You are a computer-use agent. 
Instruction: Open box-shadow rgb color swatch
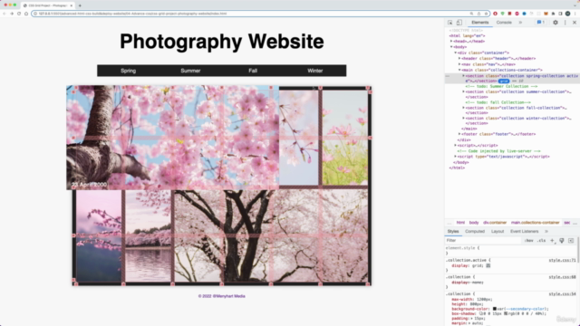point(506,313)
